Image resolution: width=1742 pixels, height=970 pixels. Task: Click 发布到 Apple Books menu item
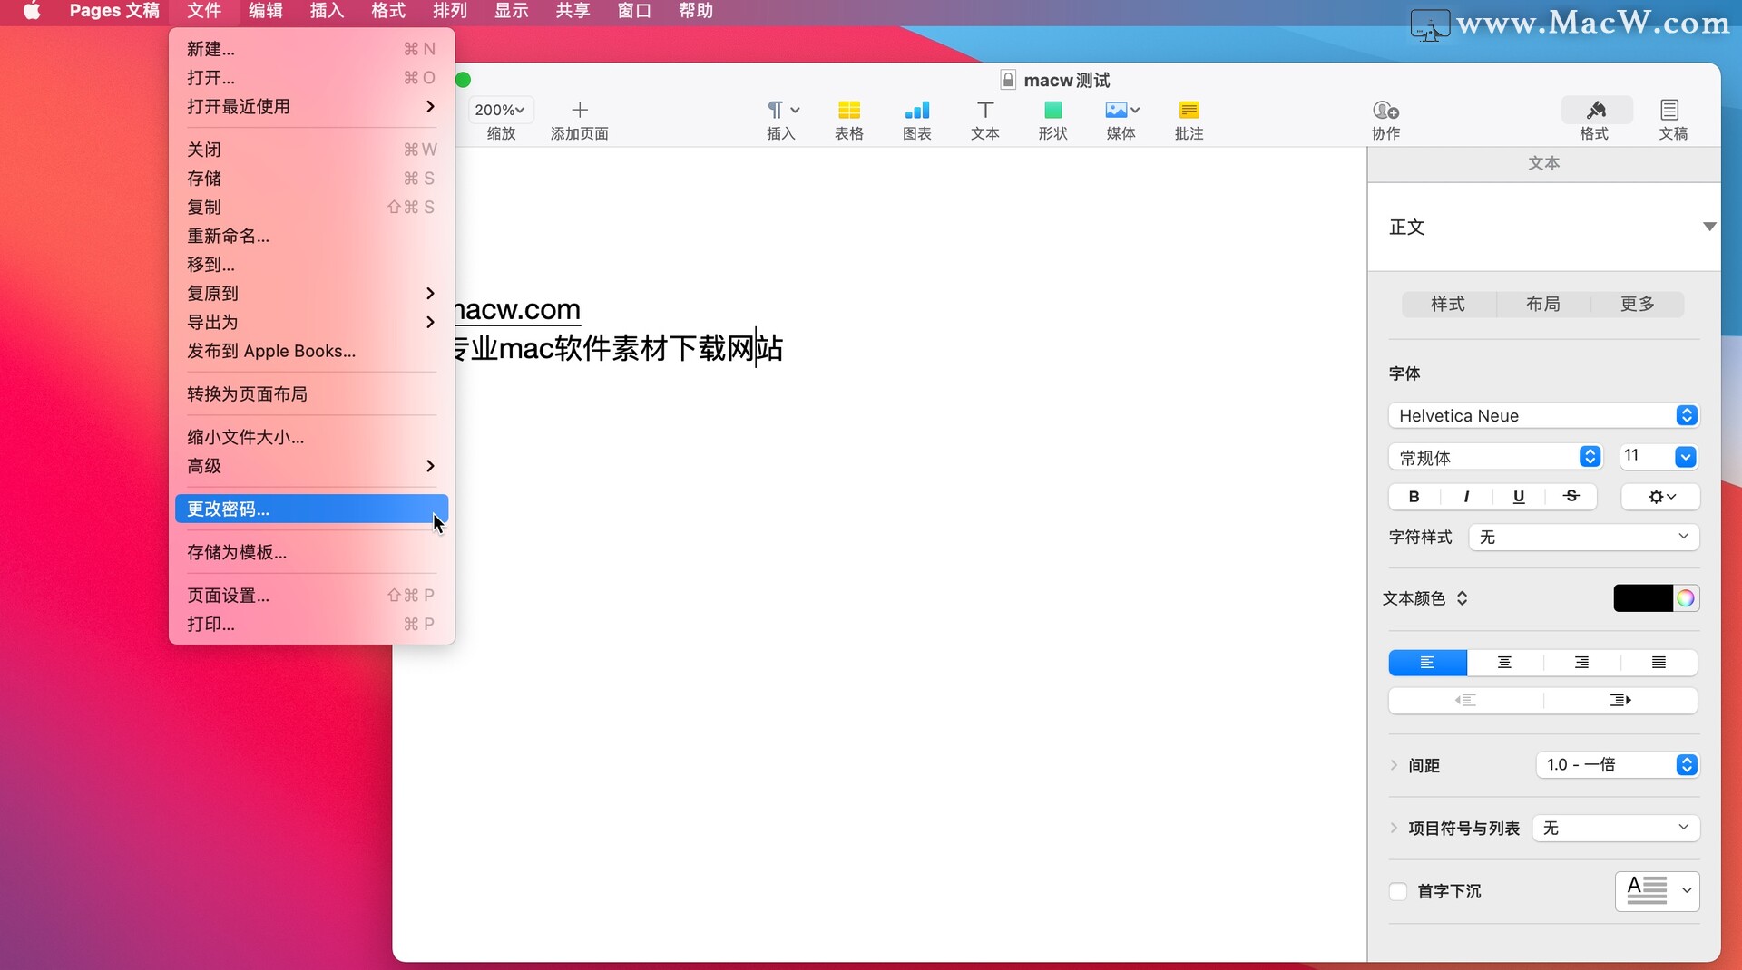pos(270,352)
